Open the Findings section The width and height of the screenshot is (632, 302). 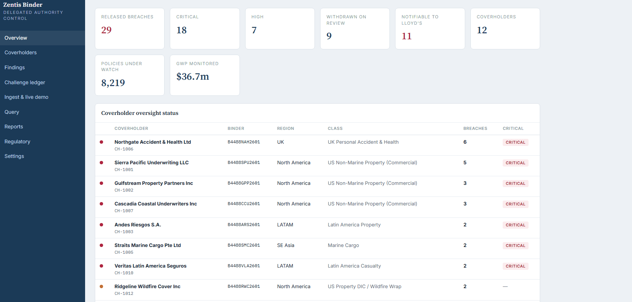click(42, 67)
